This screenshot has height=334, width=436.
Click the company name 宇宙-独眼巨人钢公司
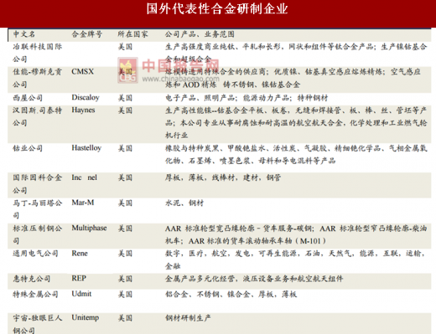[38, 324]
